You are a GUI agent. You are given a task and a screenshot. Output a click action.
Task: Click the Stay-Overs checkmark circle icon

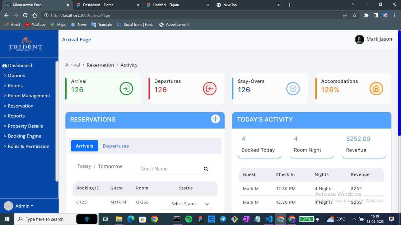tap(293, 89)
